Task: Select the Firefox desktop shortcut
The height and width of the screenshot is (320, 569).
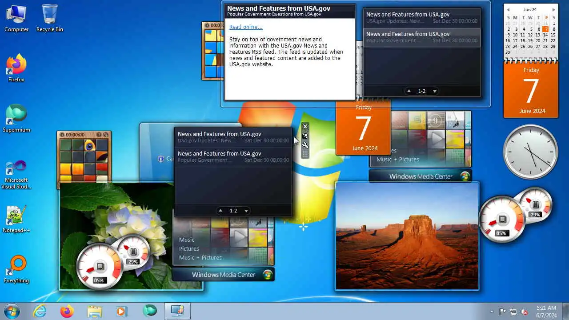Action: tap(16, 68)
